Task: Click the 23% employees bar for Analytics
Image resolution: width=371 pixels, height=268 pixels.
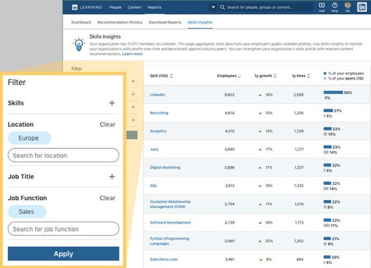Action: 328,129
